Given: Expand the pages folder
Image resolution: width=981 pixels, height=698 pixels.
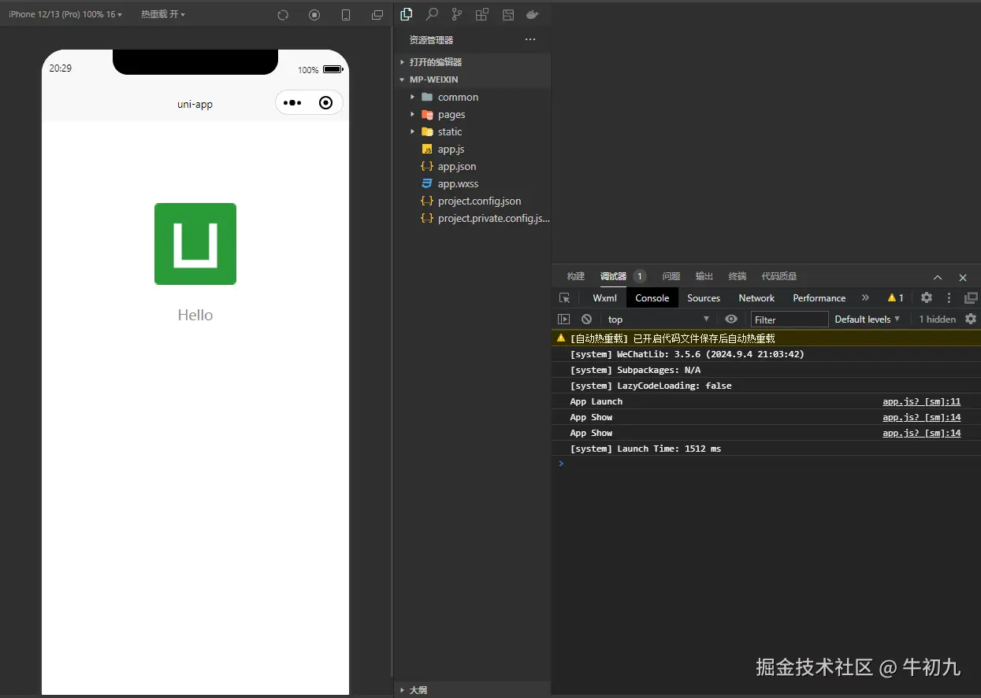Looking at the screenshot, I should click(472, 114).
